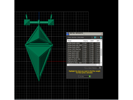This screenshot has height=100, width=133.
Task: Click the Calculate button
Action: [x=85, y=76]
